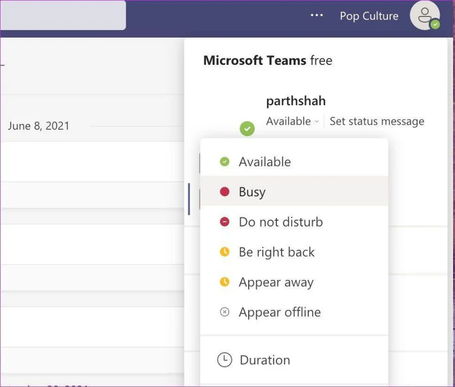The width and height of the screenshot is (455, 387).
Task: Set status to Busy
Action: point(294,191)
